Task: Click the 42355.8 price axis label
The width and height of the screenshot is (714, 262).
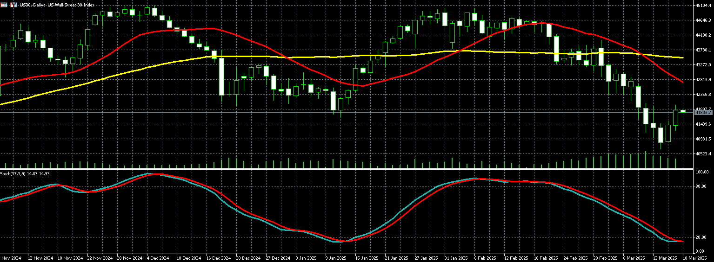Action: [x=703, y=95]
